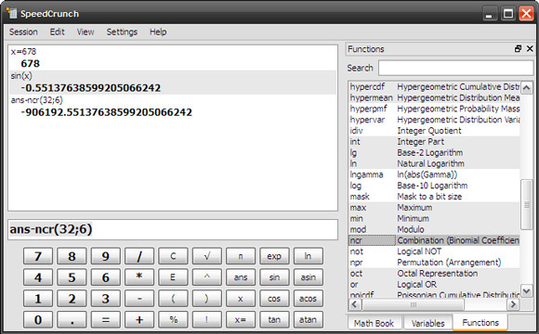Image resolution: width=539 pixels, height=334 pixels.
Task: Click the vertical scrollbar thumb in functions list
Action: [527, 205]
